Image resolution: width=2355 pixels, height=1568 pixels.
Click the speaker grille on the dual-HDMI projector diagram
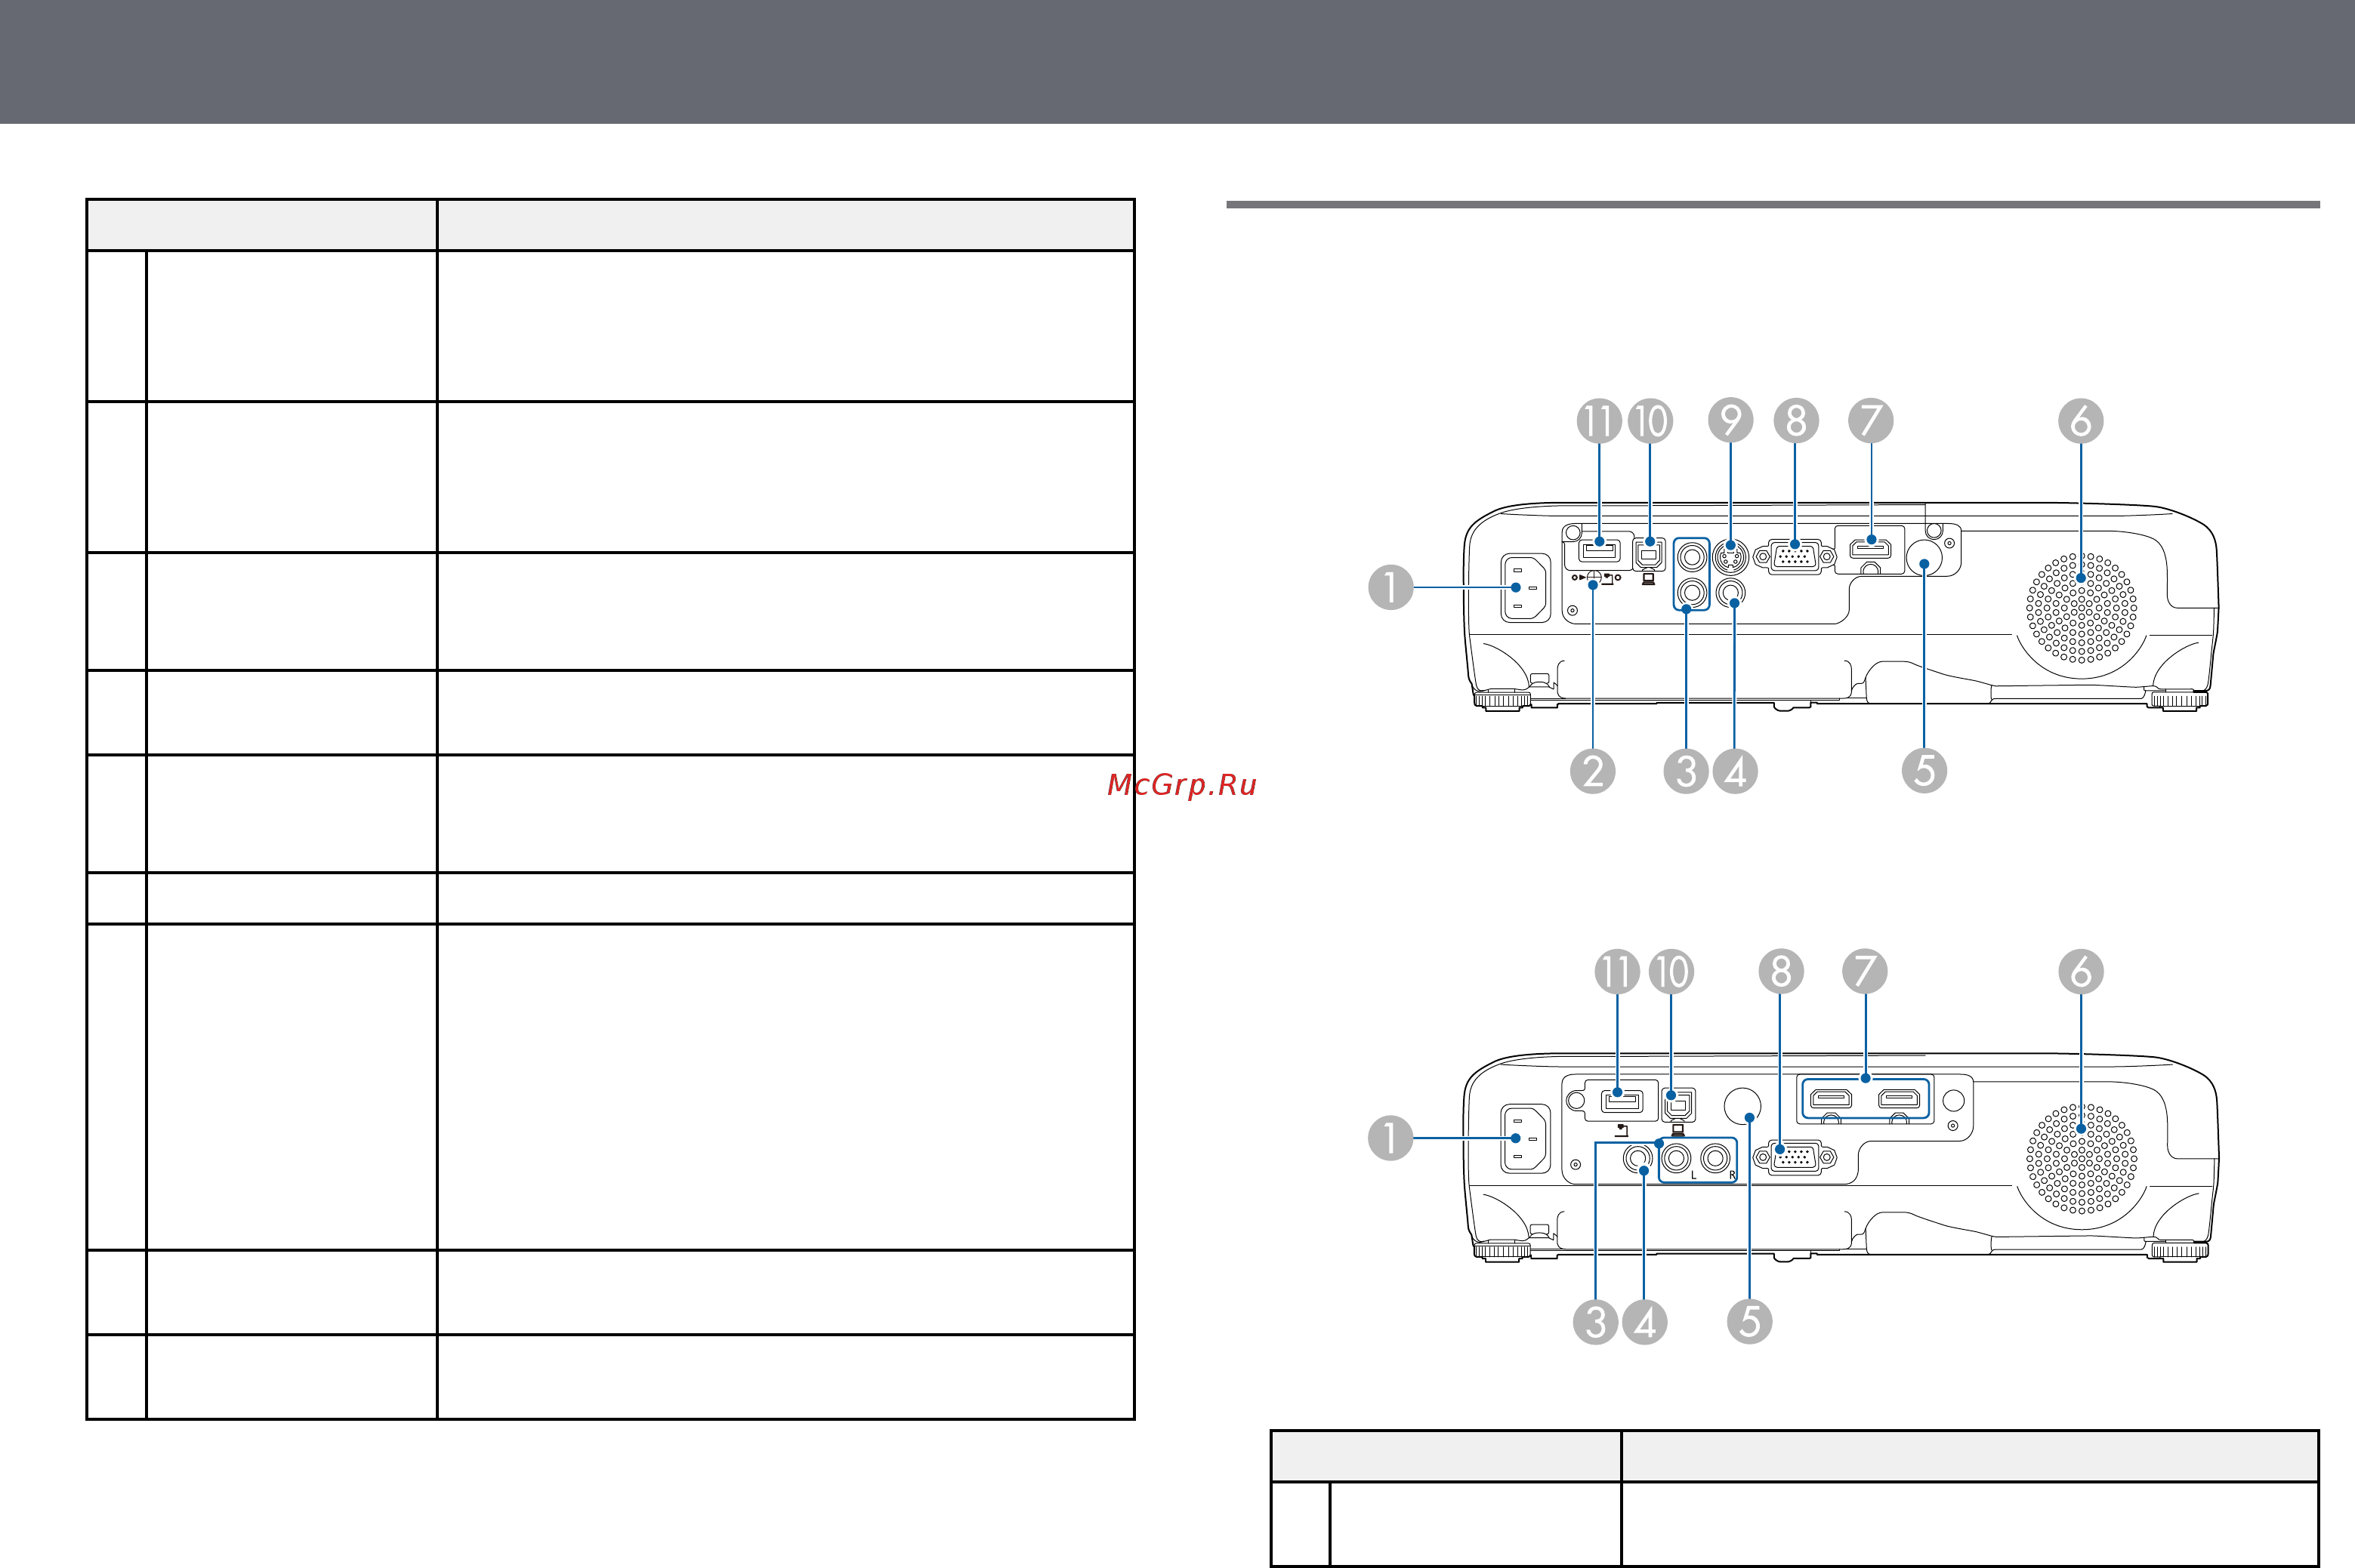coord(2081,1158)
